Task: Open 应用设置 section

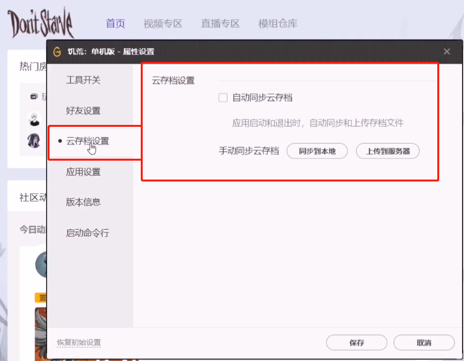Action: pyautogui.click(x=83, y=172)
